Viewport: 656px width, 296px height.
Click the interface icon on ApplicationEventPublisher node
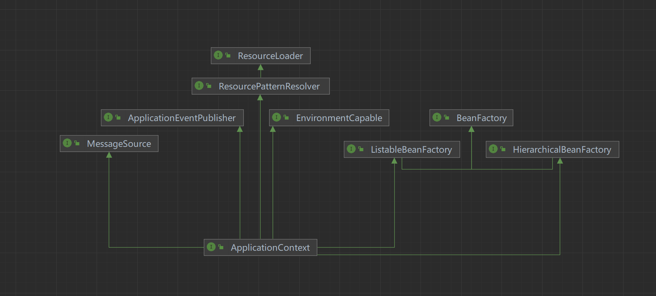[108, 117]
